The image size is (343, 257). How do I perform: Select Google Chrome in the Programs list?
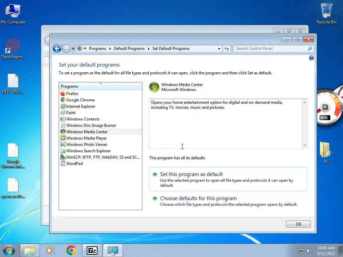click(x=100, y=100)
